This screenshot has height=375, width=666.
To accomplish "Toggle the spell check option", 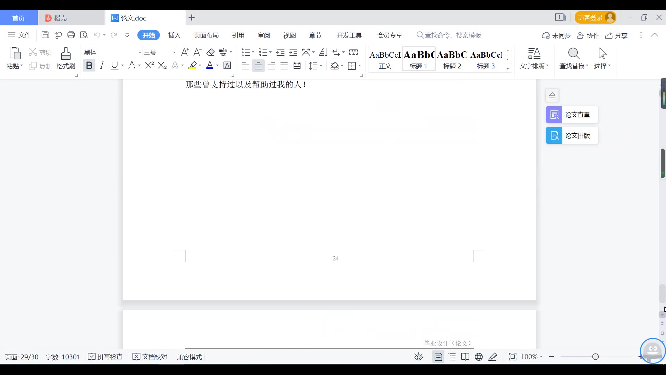I will pyautogui.click(x=105, y=357).
